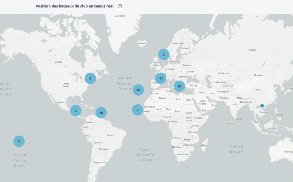The height and width of the screenshot is (182, 293).
Task: Click the map title "Position des bateaux du club"
Action: tap(74, 6)
